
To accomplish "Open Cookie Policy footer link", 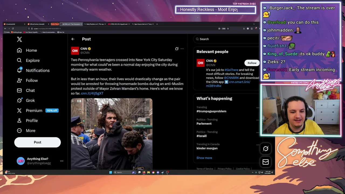I will point(243,169).
